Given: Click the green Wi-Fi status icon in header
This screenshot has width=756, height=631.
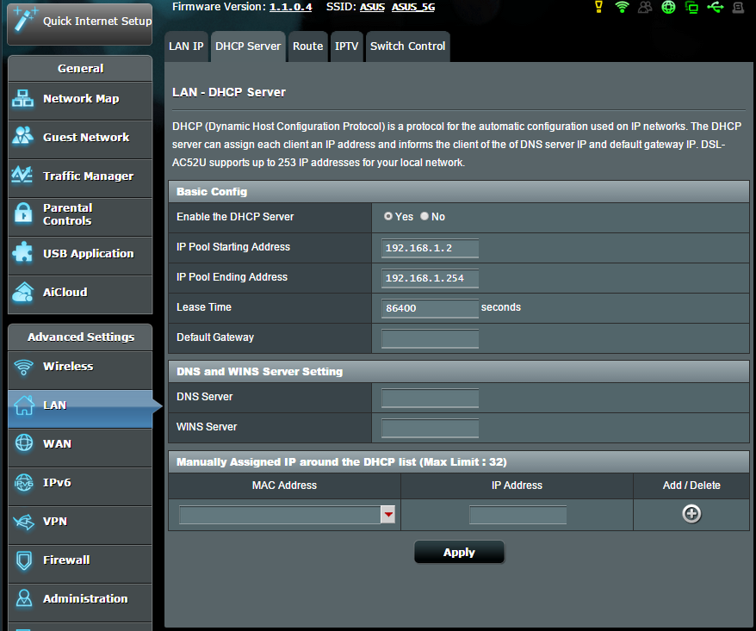Looking at the screenshot, I should point(622,7).
